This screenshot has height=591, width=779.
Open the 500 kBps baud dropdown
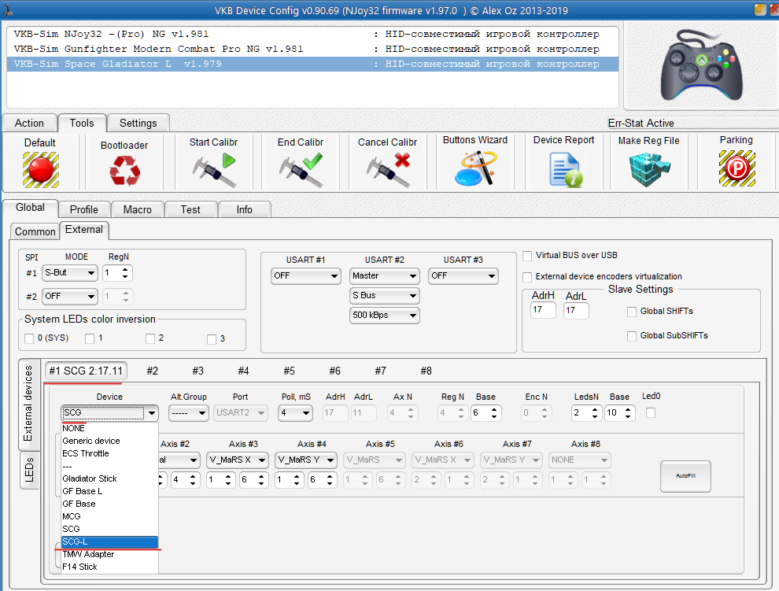385,315
